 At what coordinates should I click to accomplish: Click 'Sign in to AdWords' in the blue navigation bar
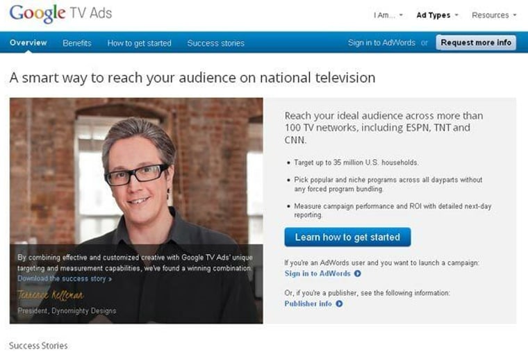[x=381, y=43]
